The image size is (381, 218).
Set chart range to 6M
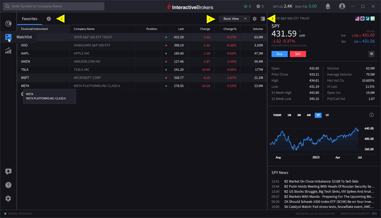coord(309,115)
